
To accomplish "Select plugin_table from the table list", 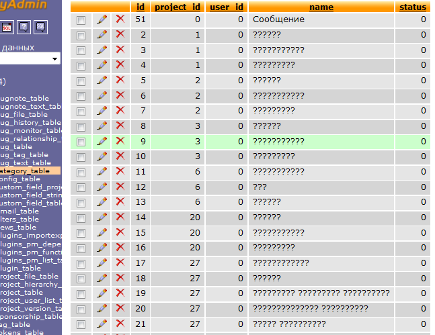I will [22, 268].
